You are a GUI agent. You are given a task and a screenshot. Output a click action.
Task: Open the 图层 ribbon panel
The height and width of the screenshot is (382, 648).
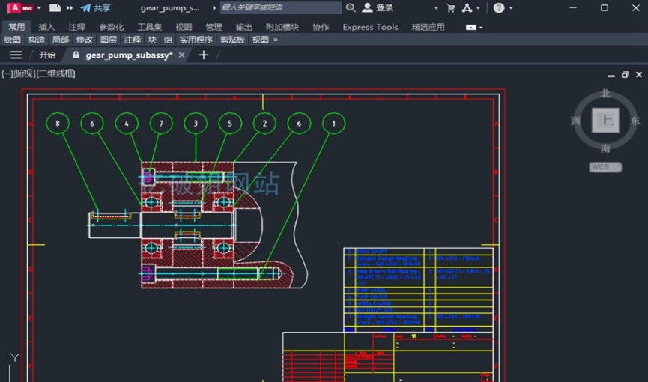click(109, 40)
